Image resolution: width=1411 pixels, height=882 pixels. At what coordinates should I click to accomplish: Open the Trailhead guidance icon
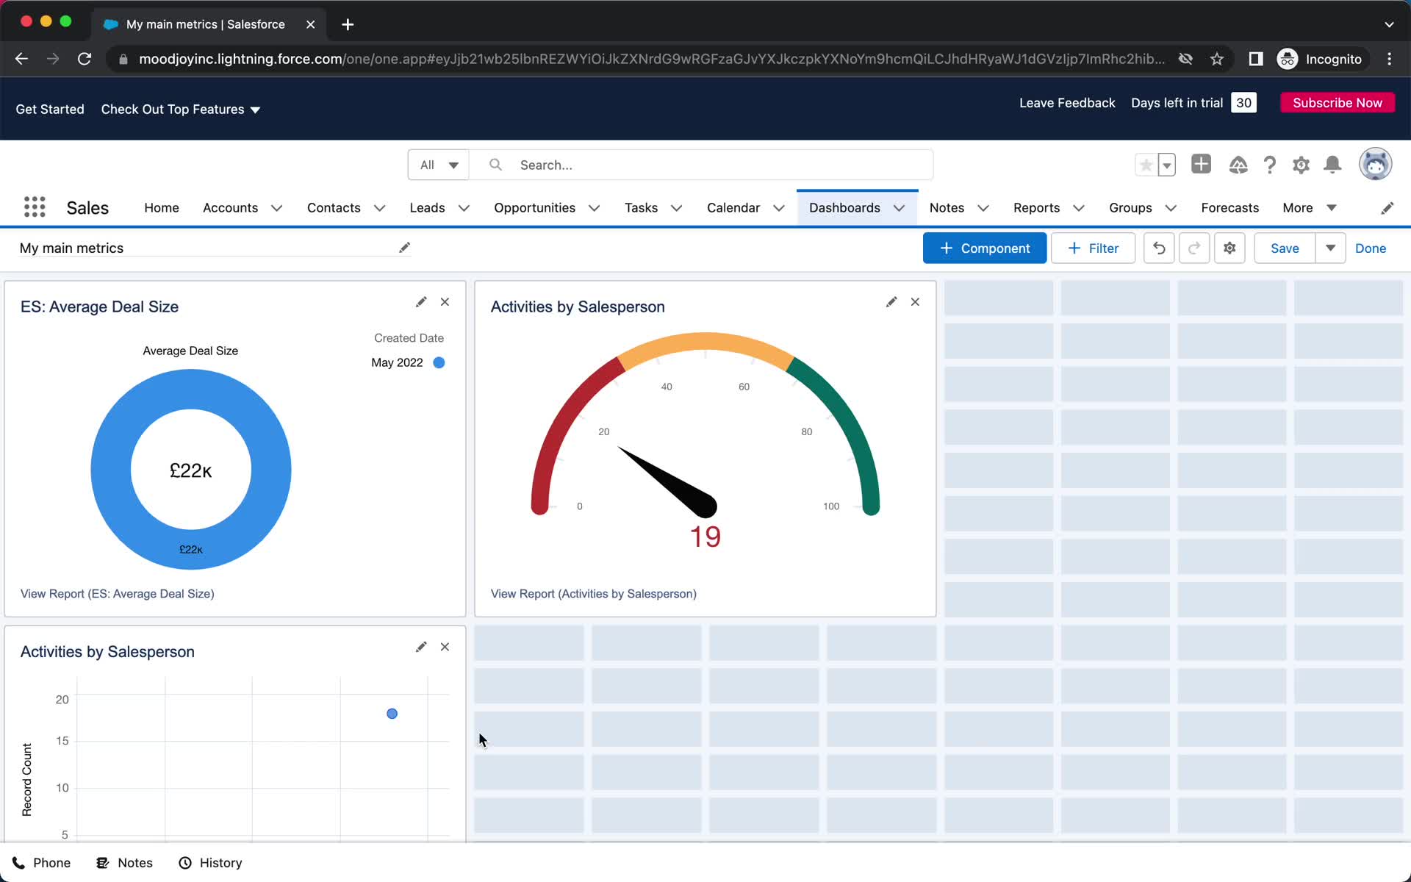click(x=1238, y=165)
